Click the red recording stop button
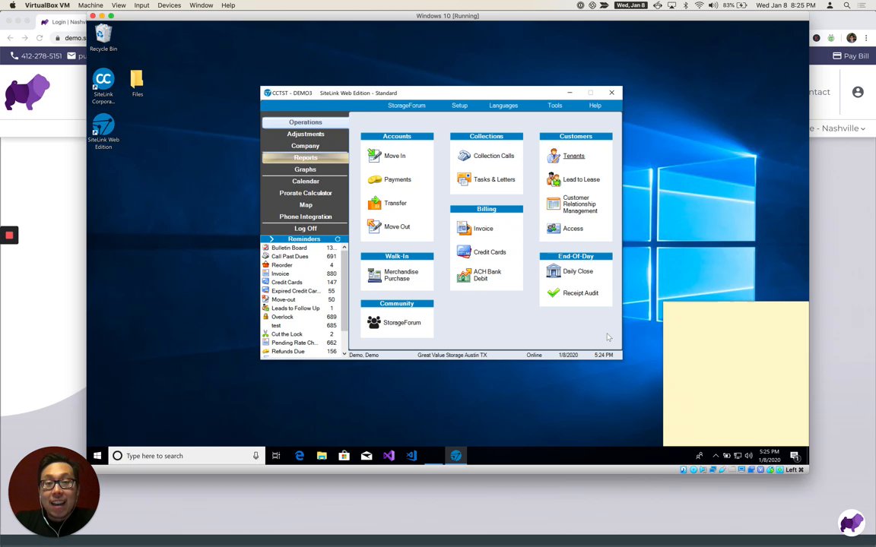 9,235
